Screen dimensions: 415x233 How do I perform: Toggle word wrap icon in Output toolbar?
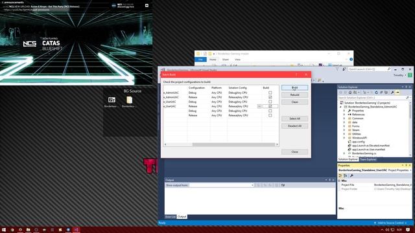(x=283, y=185)
